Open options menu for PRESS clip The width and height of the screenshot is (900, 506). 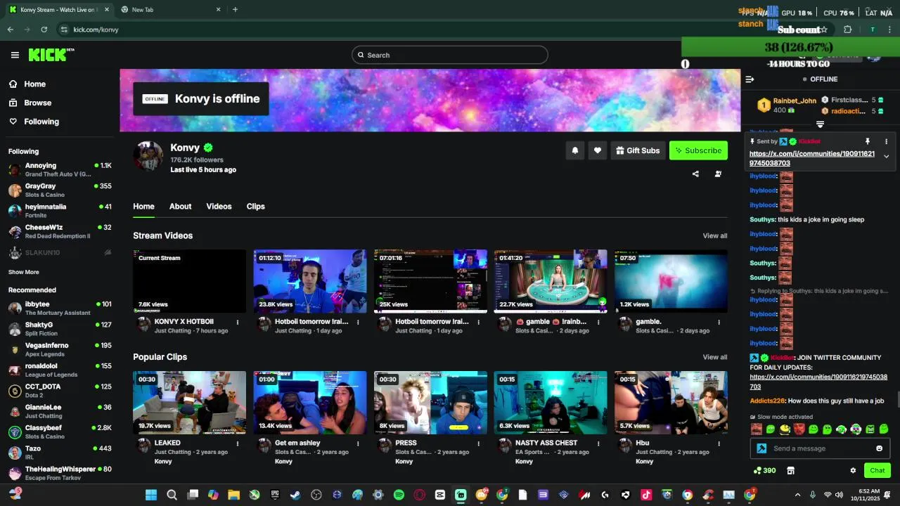(x=478, y=443)
